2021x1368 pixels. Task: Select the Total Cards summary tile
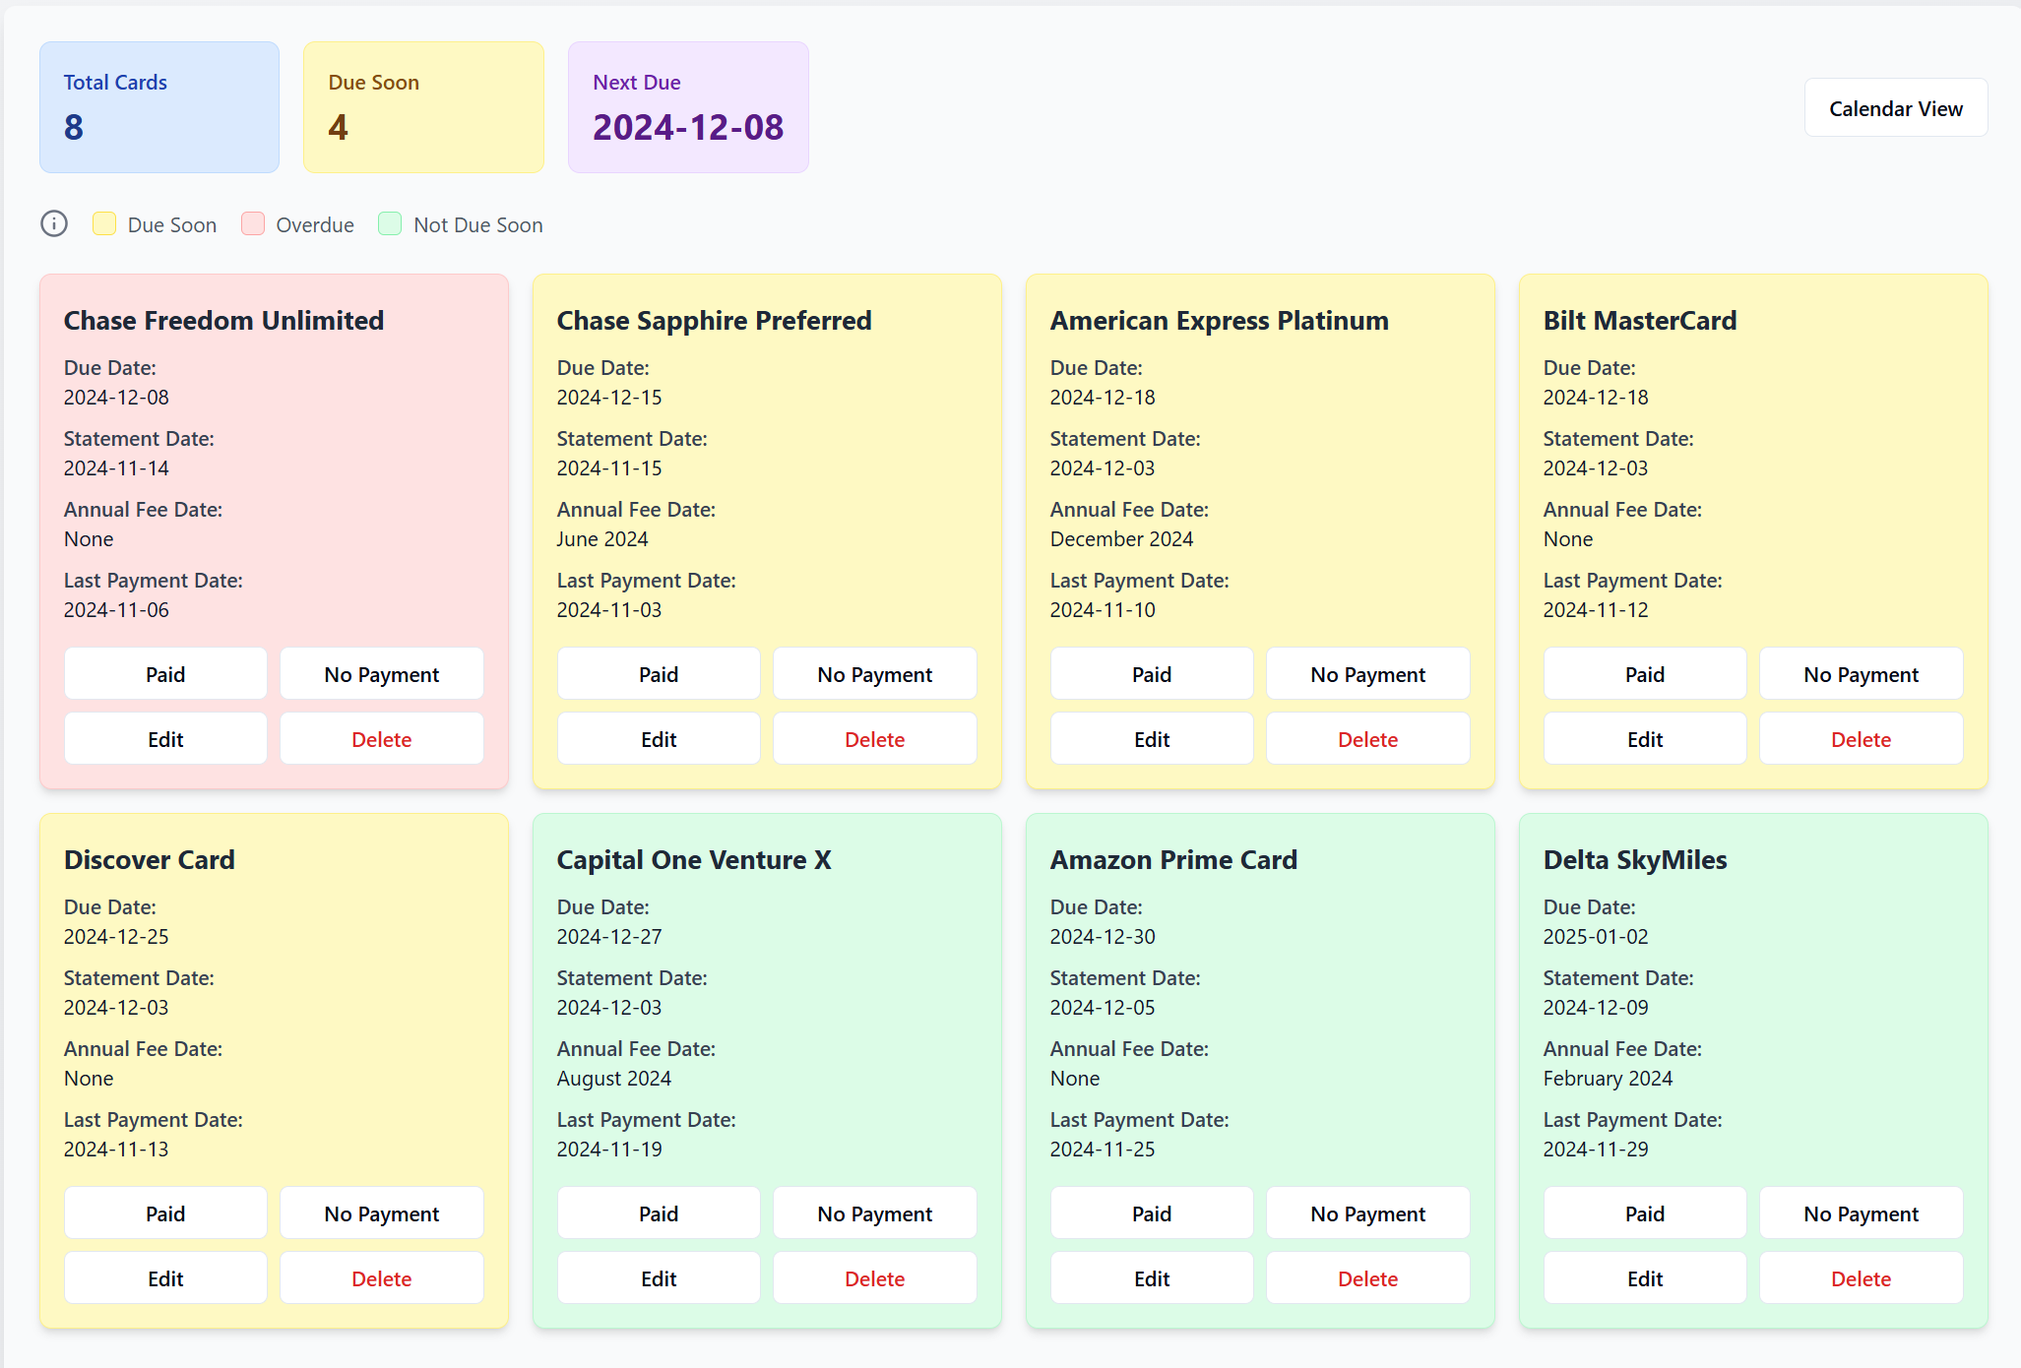tap(159, 107)
